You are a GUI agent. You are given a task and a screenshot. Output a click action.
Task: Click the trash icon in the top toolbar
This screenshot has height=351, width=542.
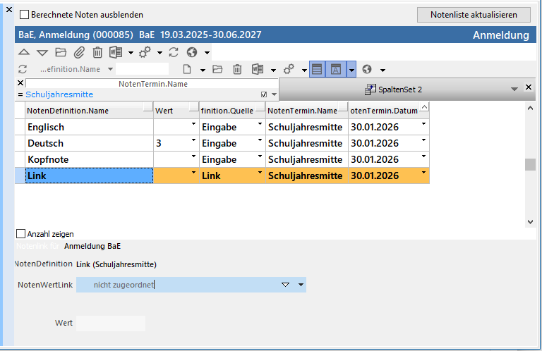click(x=97, y=52)
